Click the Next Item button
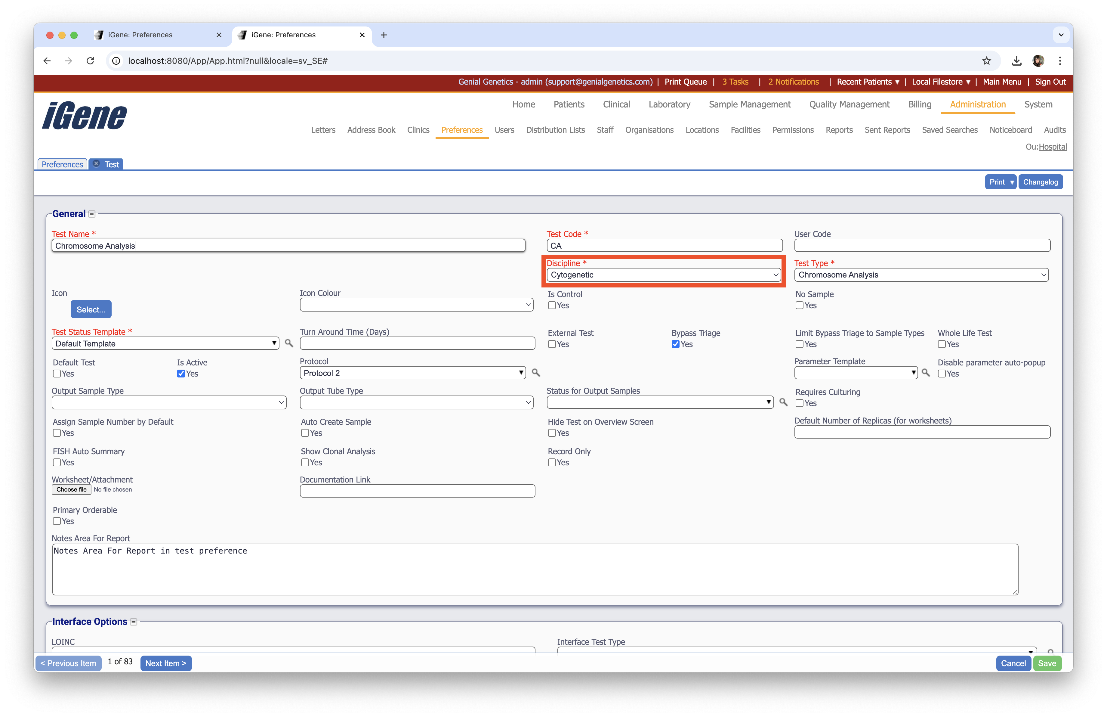1107x717 pixels. [165, 663]
